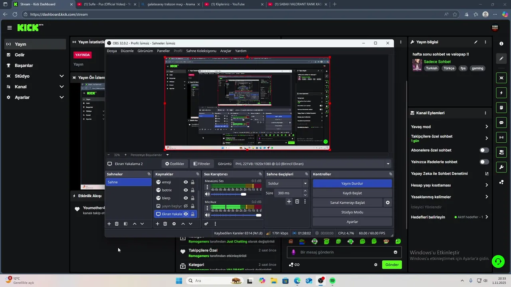Image resolution: width=511 pixels, height=287 pixels.
Task: Click the Özellikler button in the source toolbar
Action: point(174,164)
